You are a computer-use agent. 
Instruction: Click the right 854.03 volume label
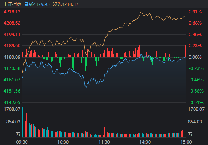click(195, 122)
